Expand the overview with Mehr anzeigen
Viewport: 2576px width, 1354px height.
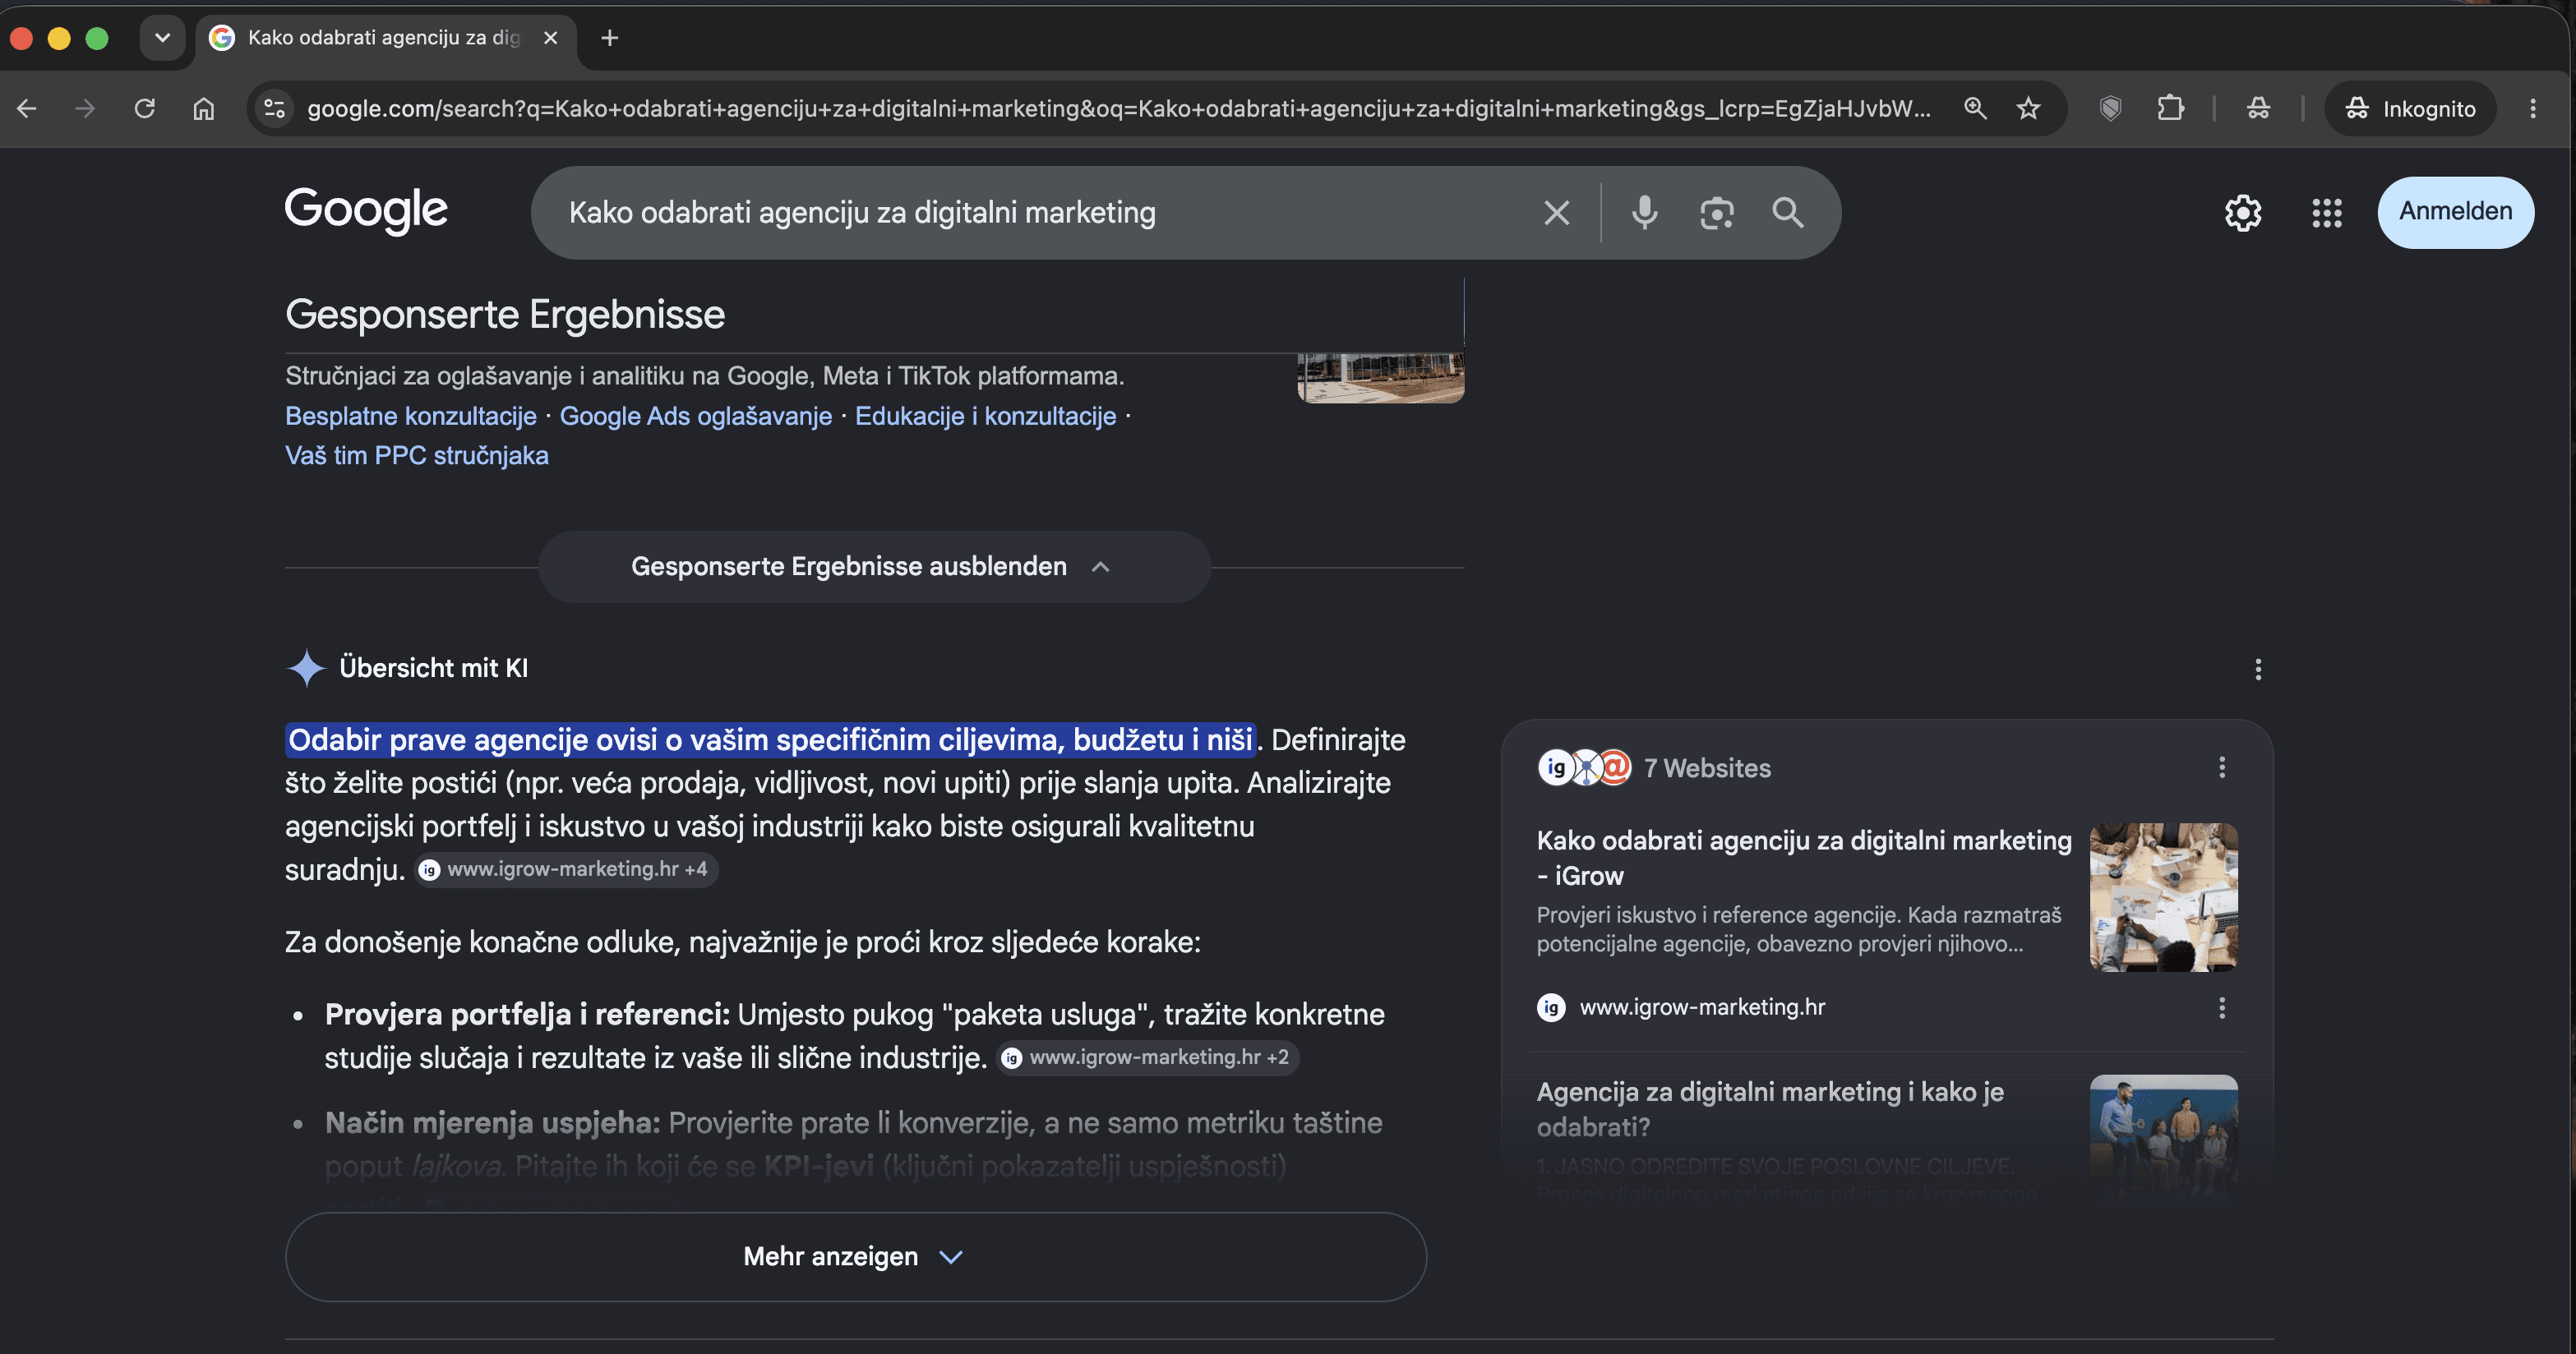[855, 1257]
